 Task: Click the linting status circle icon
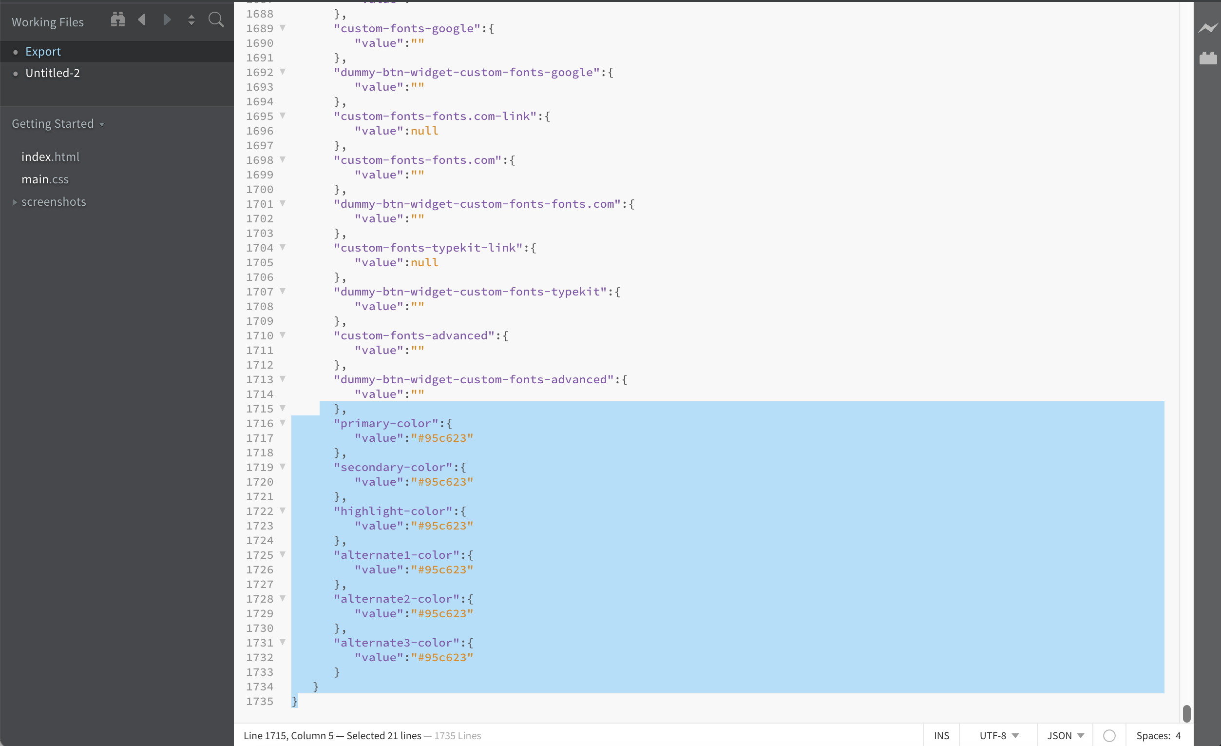1109,736
